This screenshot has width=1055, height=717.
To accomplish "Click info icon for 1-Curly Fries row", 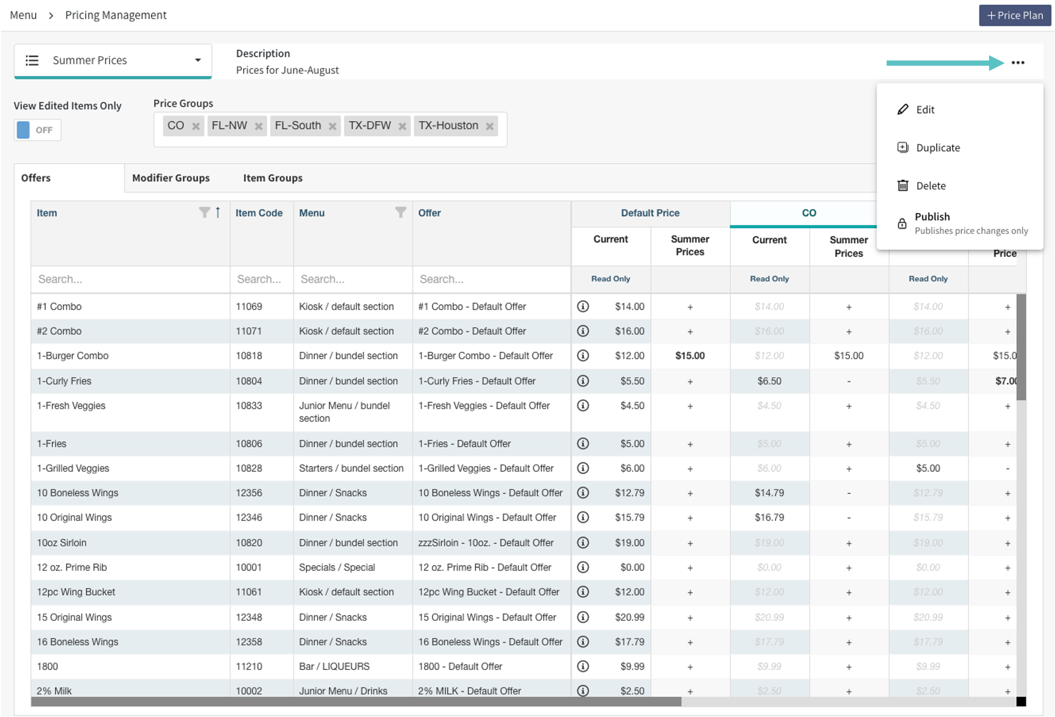I will pos(583,381).
